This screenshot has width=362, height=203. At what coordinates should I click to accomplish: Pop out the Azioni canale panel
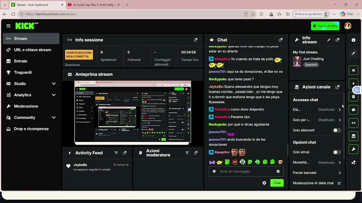coord(337,87)
